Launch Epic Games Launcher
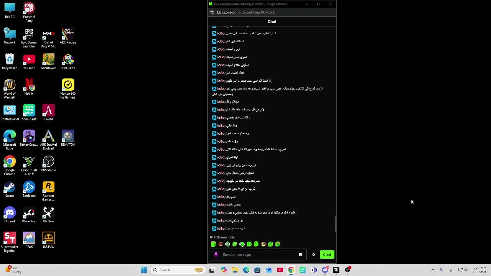The image size is (491, 276). pos(29,38)
